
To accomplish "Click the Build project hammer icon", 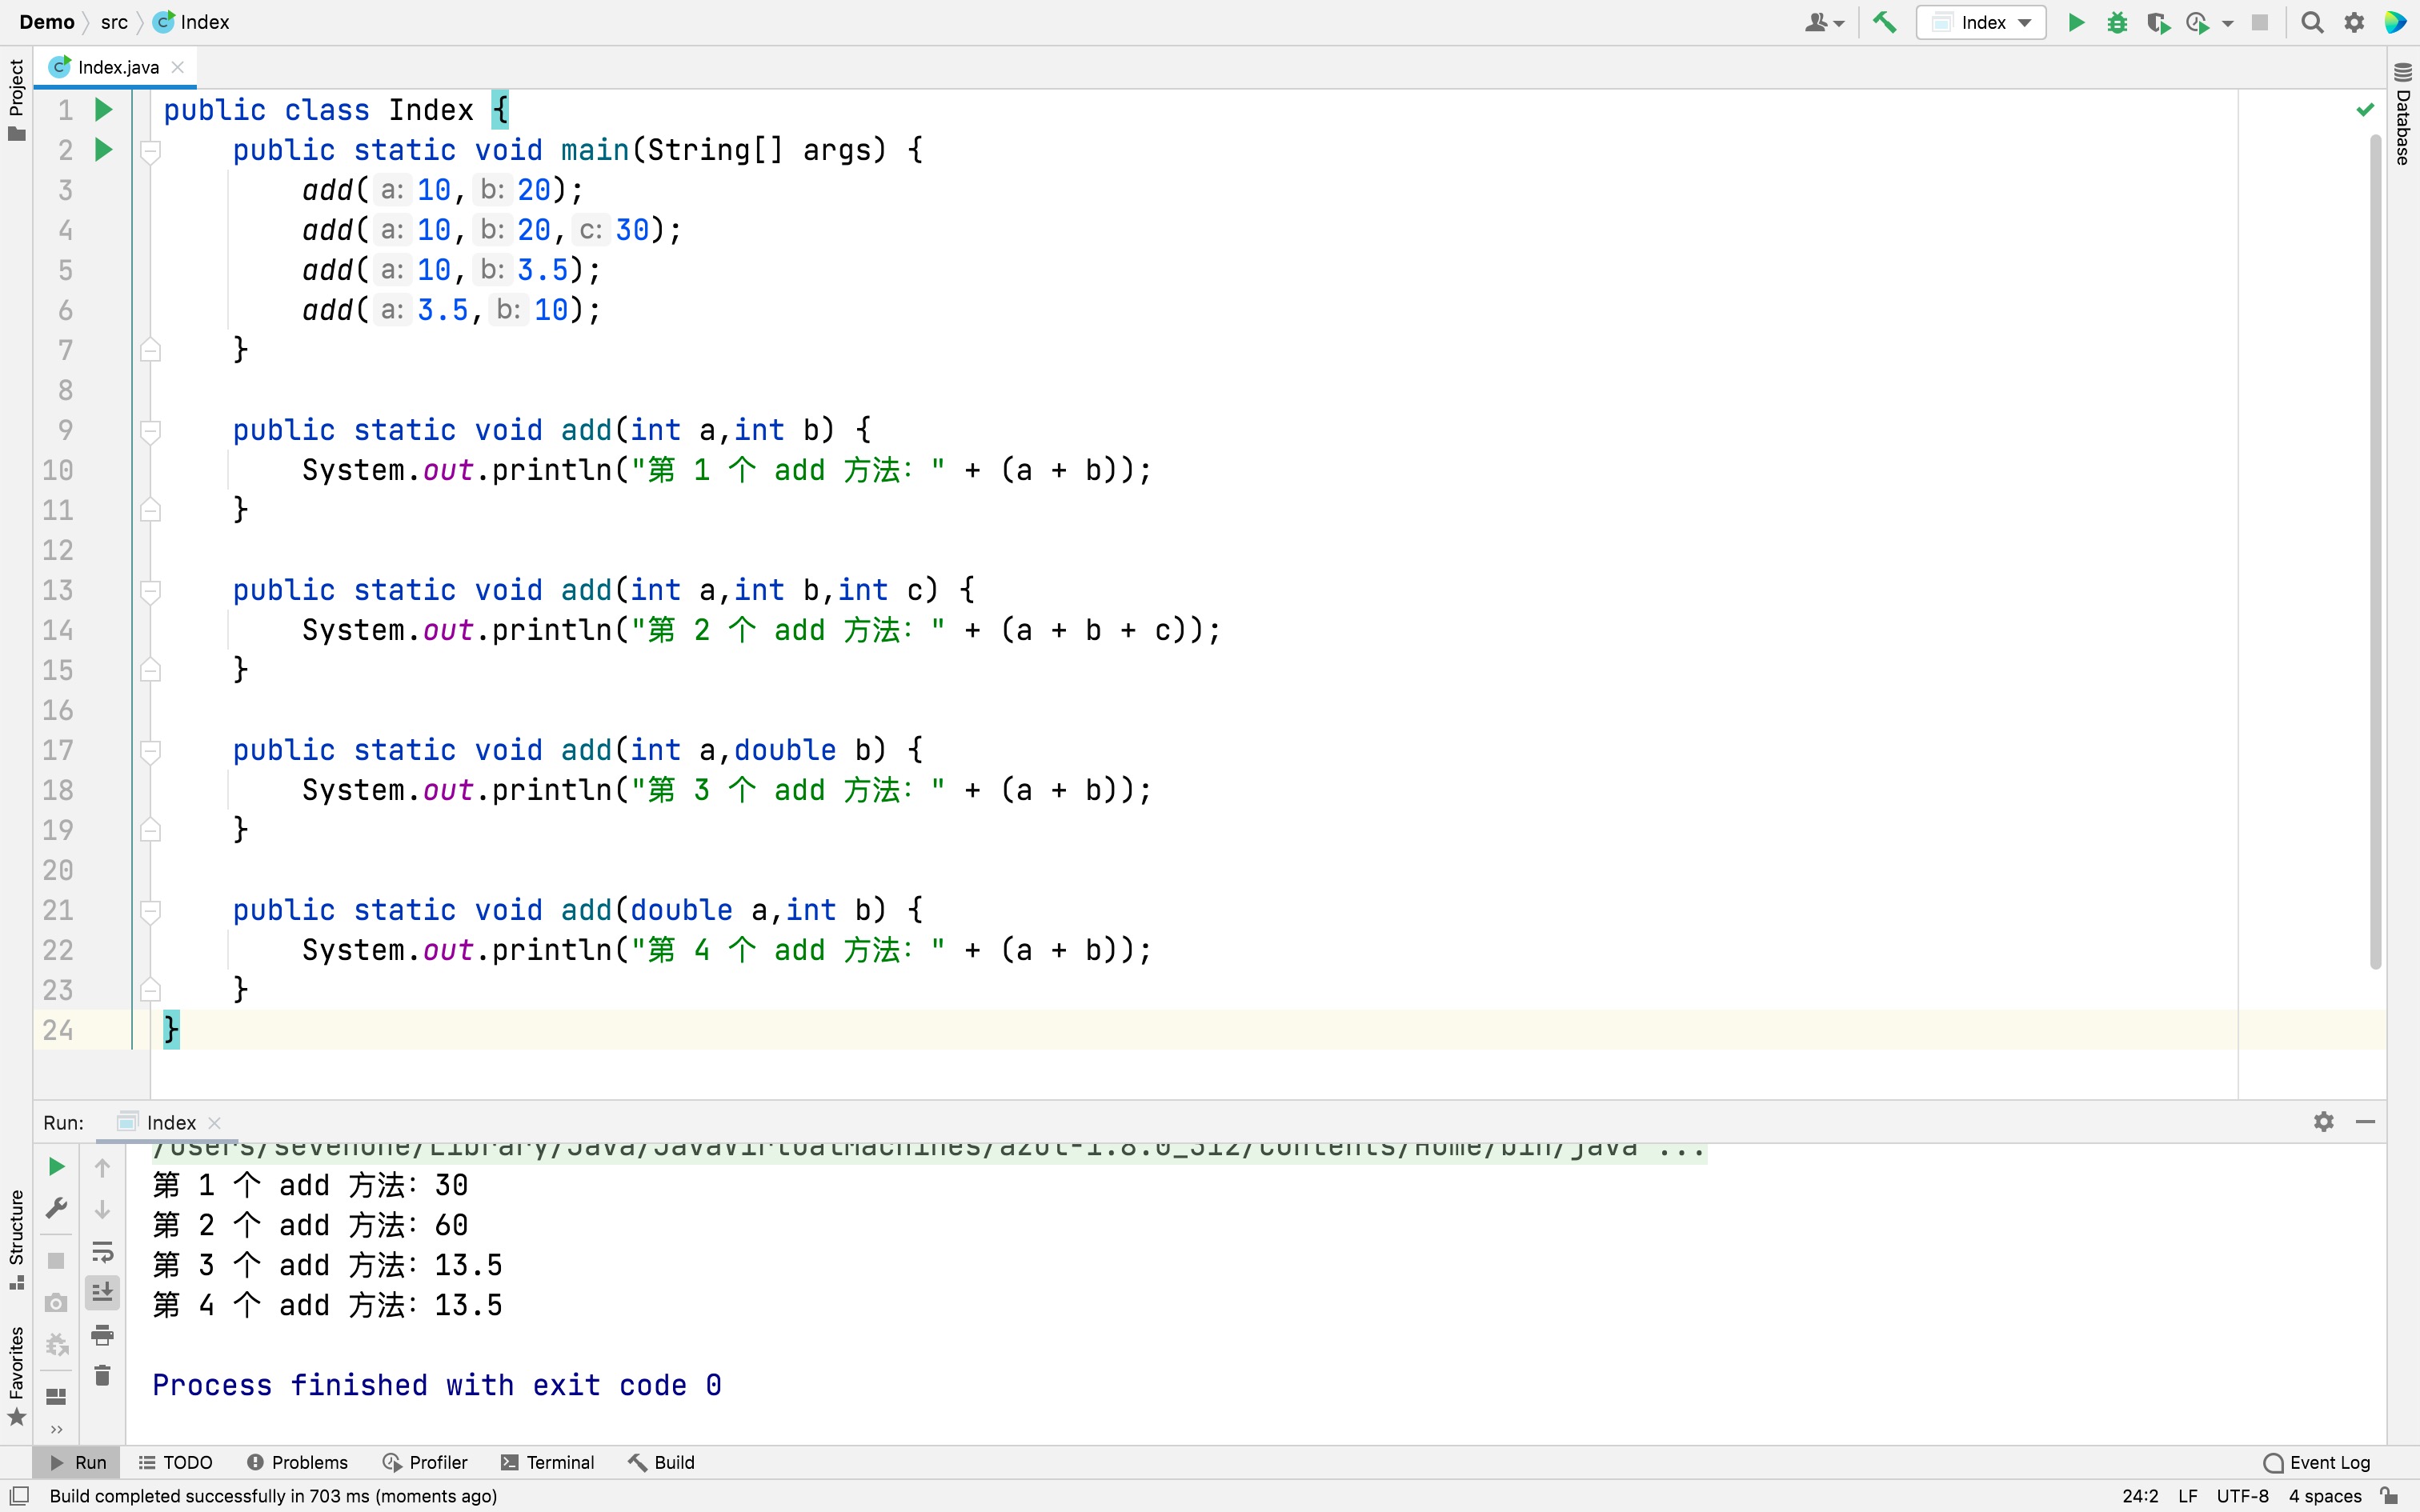I will pos(1884,22).
